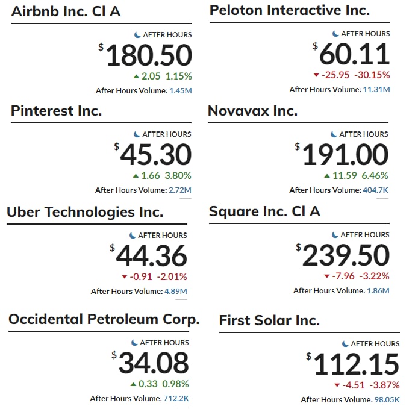Viewport: 418px width, 415px height.
Task: Open the Occidental Petroleum Corp. heading
Action: pyautogui.click(x=104, y=319)
